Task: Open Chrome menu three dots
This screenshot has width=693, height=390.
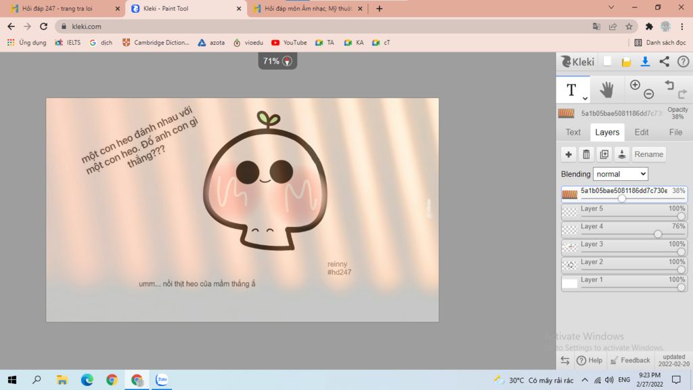Action: pos(682,26)
